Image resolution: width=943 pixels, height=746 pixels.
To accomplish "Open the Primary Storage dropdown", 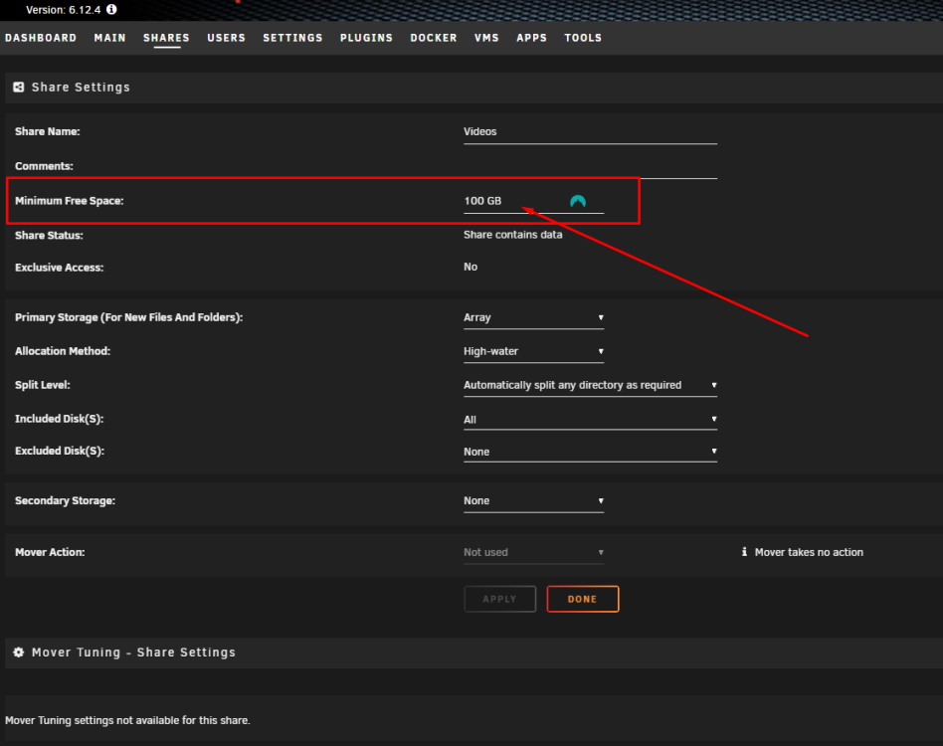I will point(533,317).
